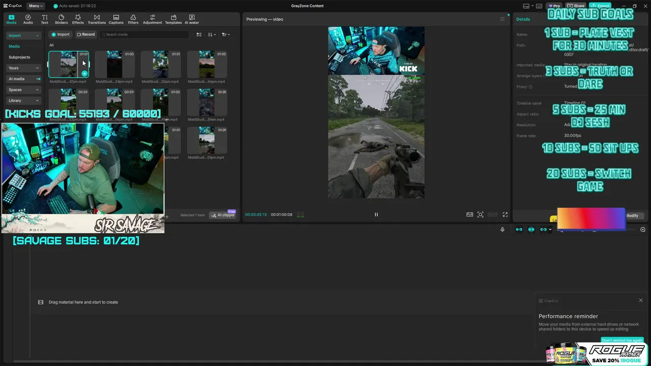This screenshot has width=651, height=366.
Task: Click Don't remind me again
Action: click(623, 340)
